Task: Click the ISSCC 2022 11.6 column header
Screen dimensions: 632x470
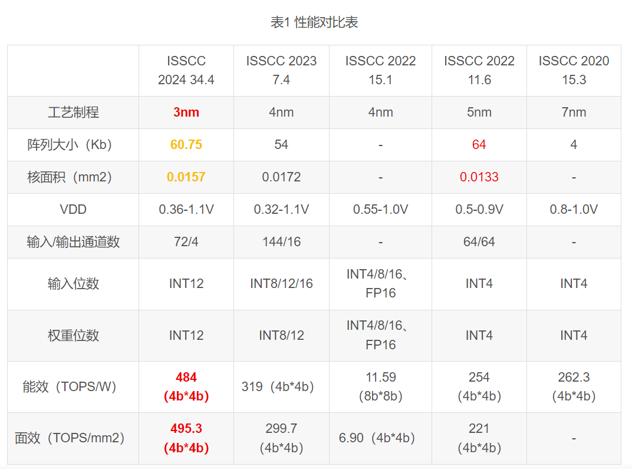Action: 479,71
